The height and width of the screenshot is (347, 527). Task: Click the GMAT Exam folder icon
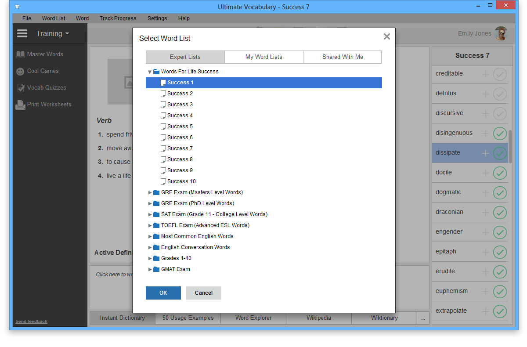pos(156,269)
